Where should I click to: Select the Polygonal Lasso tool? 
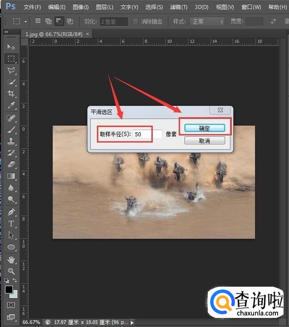pyautogui.click(x=11, y=70)
